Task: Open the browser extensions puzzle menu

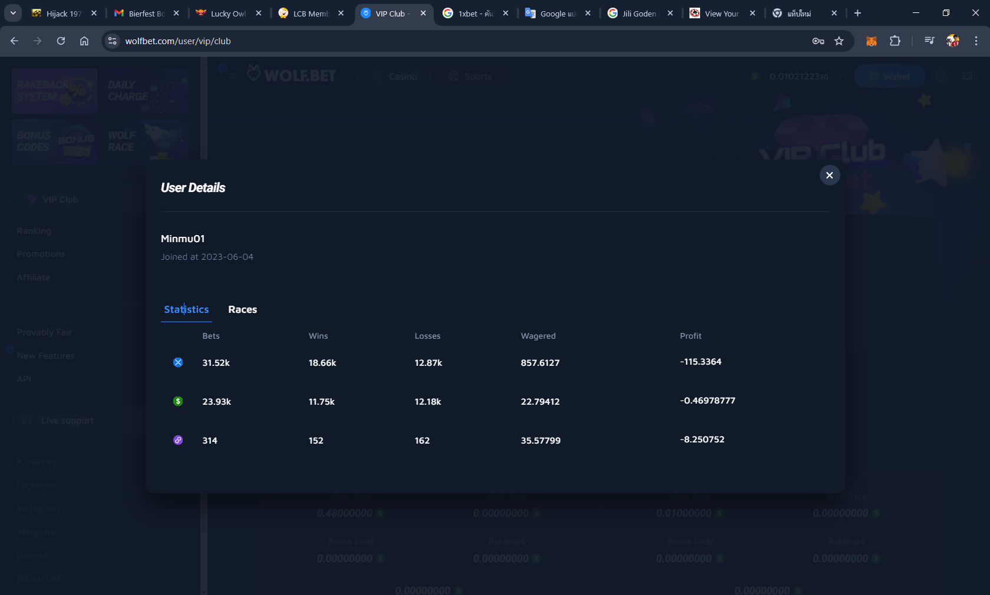Action: pos(895,41)
